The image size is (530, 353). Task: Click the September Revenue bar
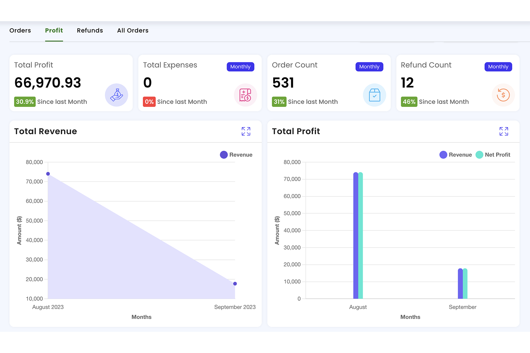tap(460, 283)
